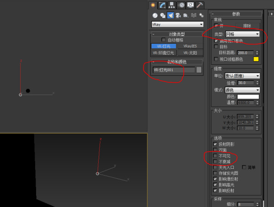Toggle the 简单 checkbox
Image resolution: width=274 pixels, height=207 pixels.
click(244, 167)
